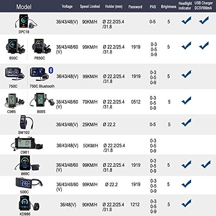Image resolution: width=216 pixels, height=216 pixels.
Task: Click the Password column header
Action: click(135, 7)
